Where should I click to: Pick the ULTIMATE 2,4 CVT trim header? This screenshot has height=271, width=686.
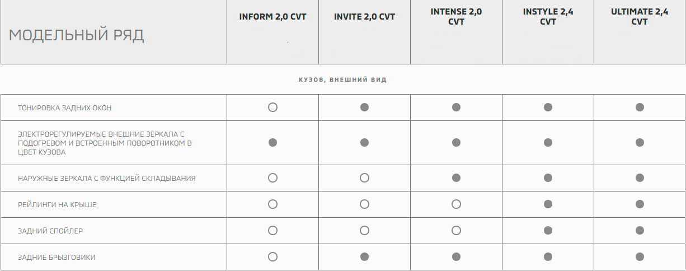coord(640,17)
